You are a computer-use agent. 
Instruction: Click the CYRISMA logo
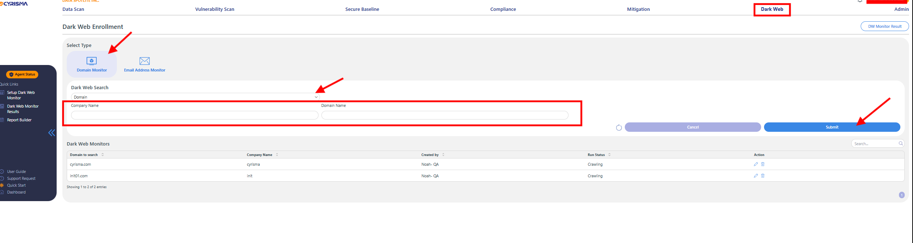pos(14,4)
